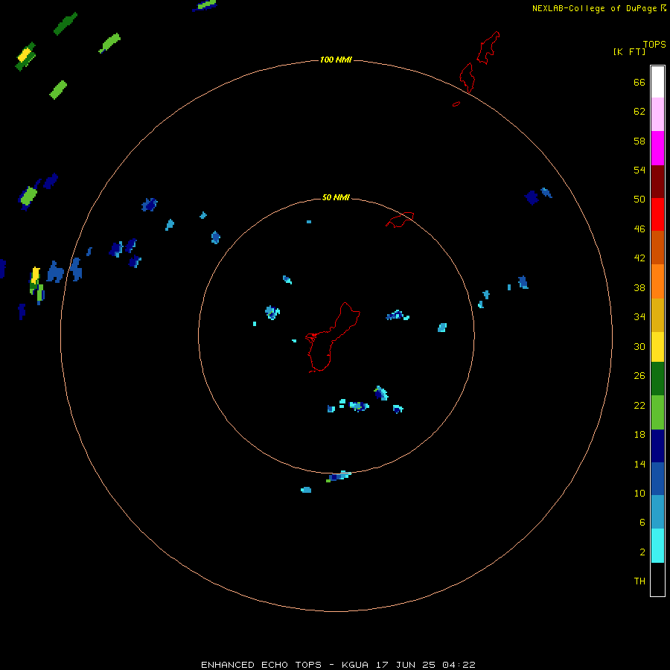This screenshot has width=670, height=670.
Task: Click the ENHANCED ECHO TOPS caption
Action: pos(261,665)
